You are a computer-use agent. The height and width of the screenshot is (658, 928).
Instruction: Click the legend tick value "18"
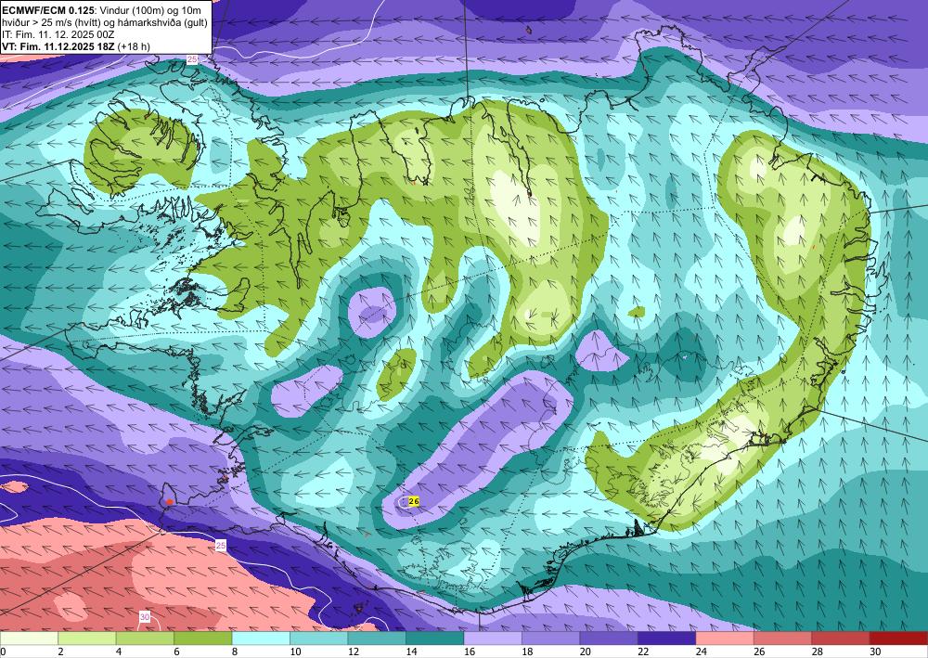[x=527, y=652]
